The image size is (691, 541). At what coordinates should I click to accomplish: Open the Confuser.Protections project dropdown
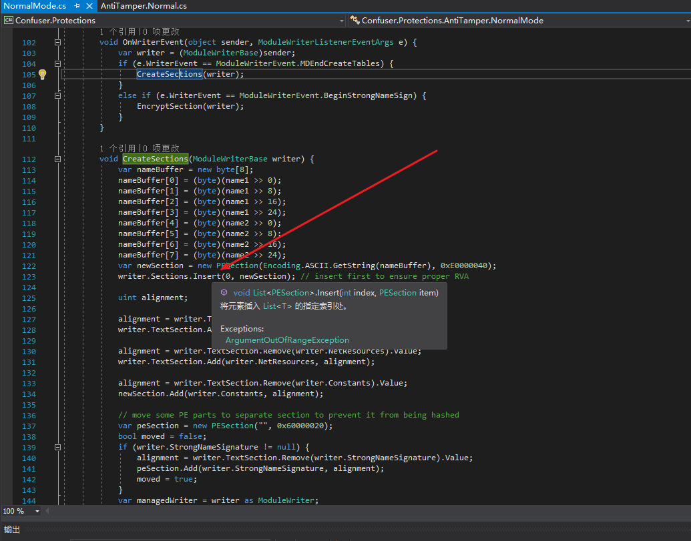coord(341,21)
